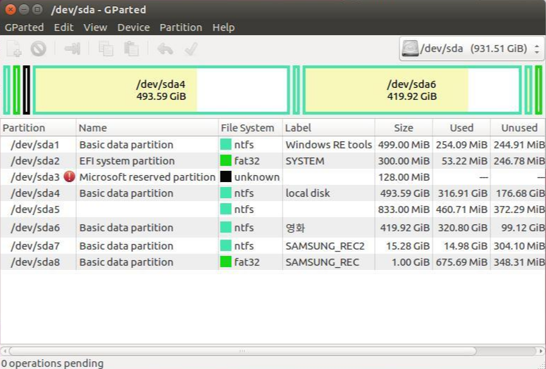This screenshot has width=546, height=369.
Task: Select the /dev/sda8 partition row
Action: pos(273,262)
